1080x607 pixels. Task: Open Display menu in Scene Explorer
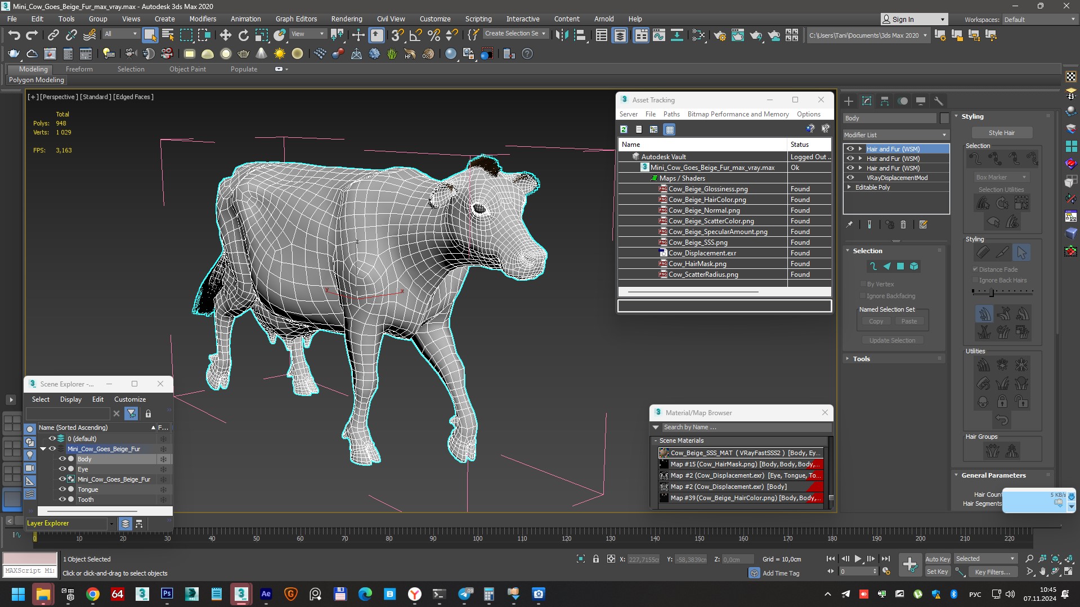click(71, 399)
